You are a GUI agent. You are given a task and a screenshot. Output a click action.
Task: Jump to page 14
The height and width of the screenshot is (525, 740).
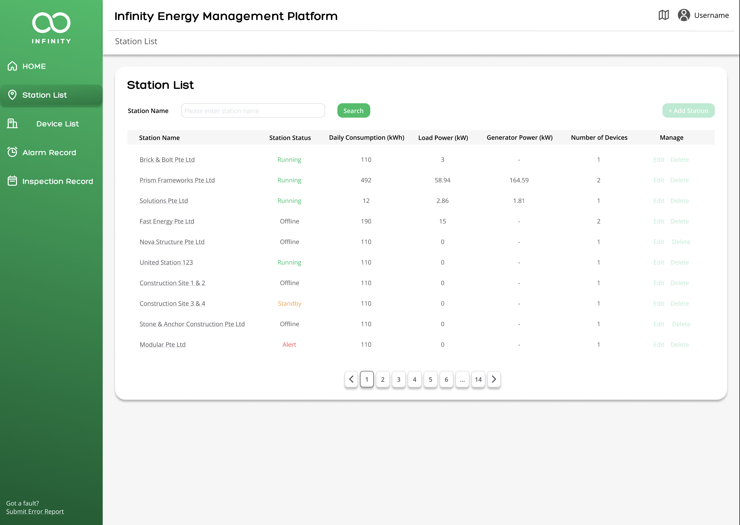point(478,379)
